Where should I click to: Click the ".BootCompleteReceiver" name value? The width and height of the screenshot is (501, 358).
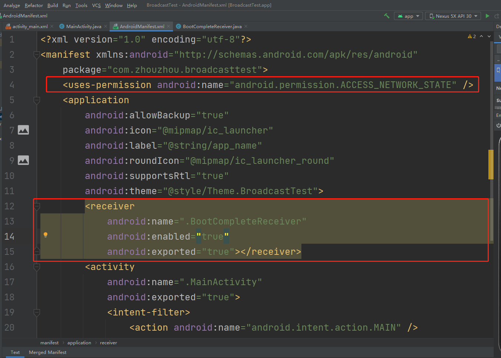click(243, 222)
